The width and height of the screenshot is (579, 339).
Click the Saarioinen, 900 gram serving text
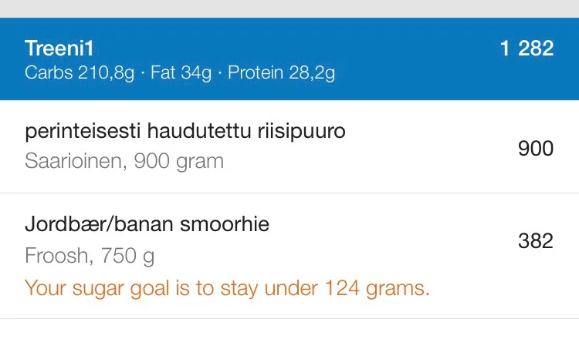click(x=124, y=161)
